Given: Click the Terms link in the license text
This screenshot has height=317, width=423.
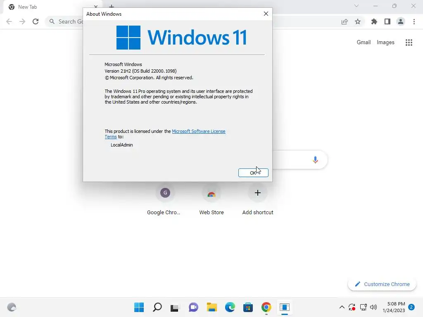Looking at the screenshot, I should [111, 137].
